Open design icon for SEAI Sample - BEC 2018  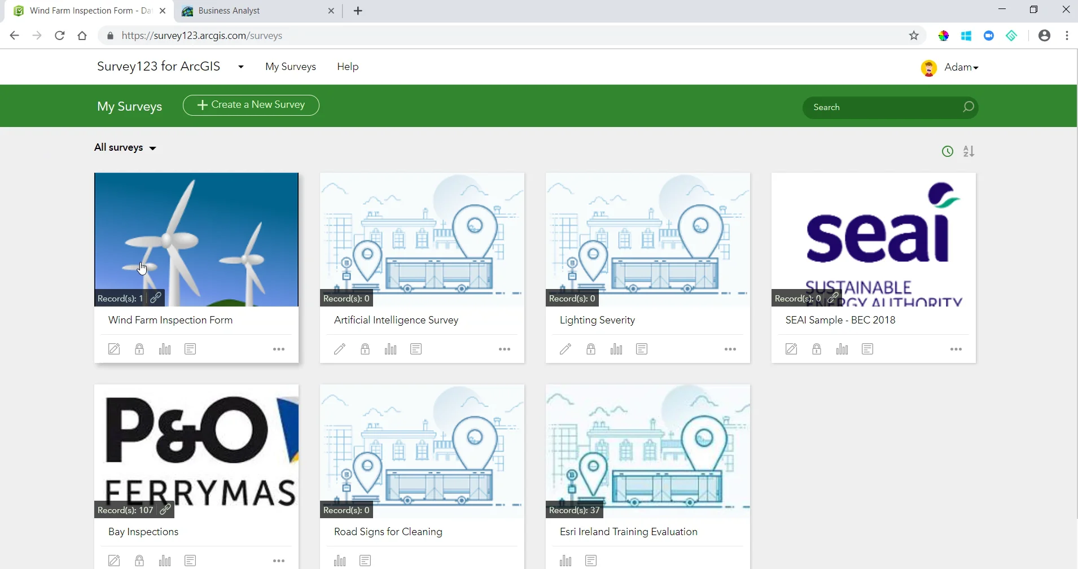[791, 349]
